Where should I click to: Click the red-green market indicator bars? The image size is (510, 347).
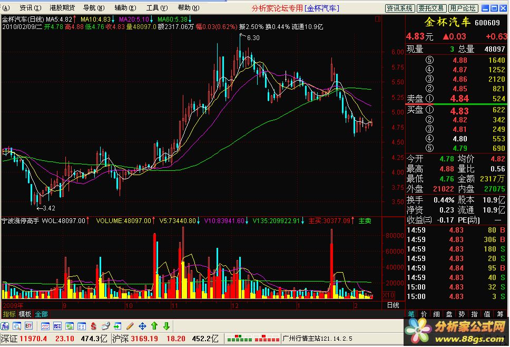point(253,339)
